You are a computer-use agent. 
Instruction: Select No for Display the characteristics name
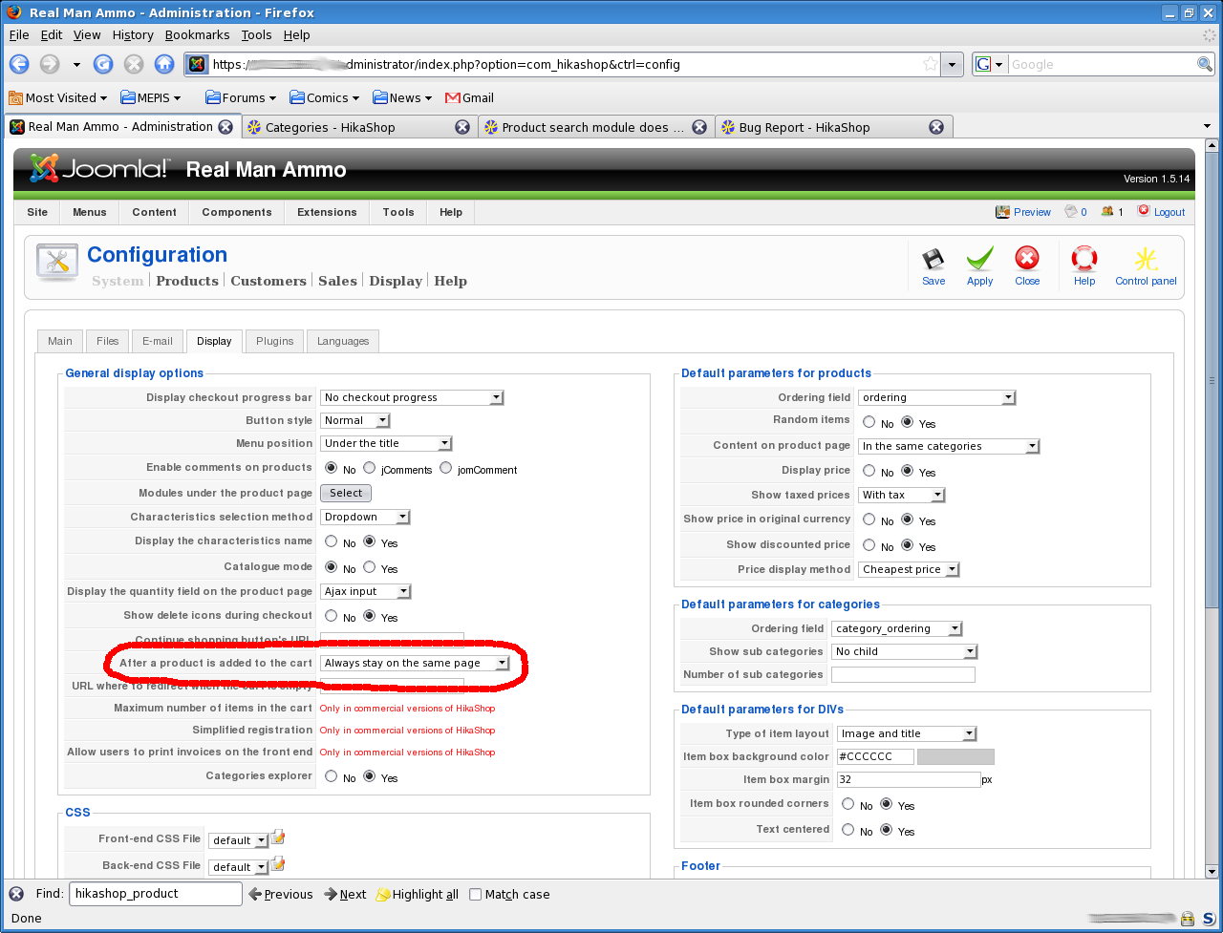click(332, 541)
